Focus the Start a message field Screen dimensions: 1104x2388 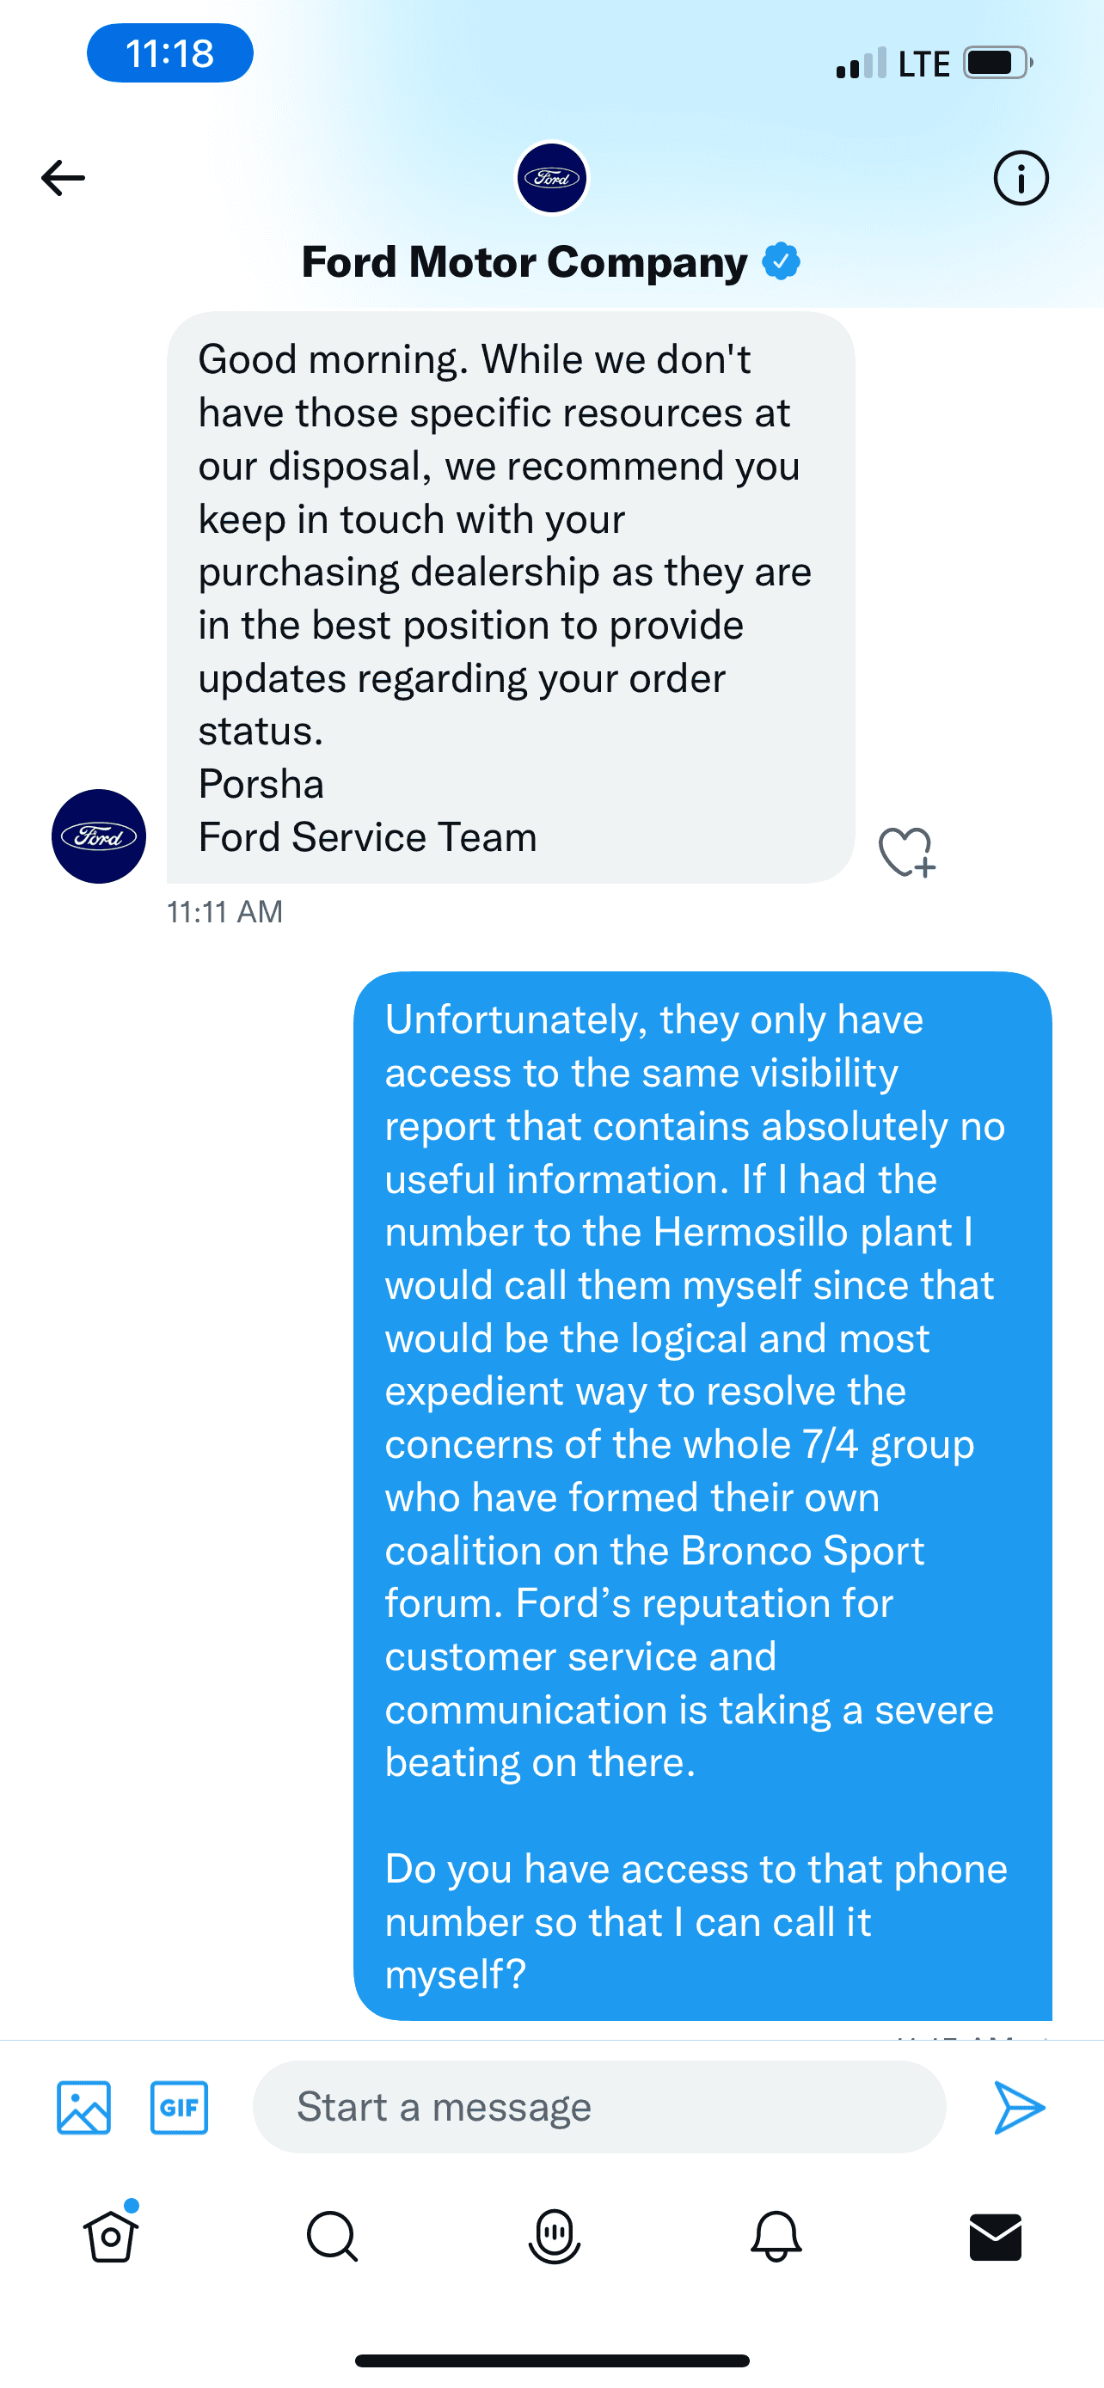(598, 2107)
